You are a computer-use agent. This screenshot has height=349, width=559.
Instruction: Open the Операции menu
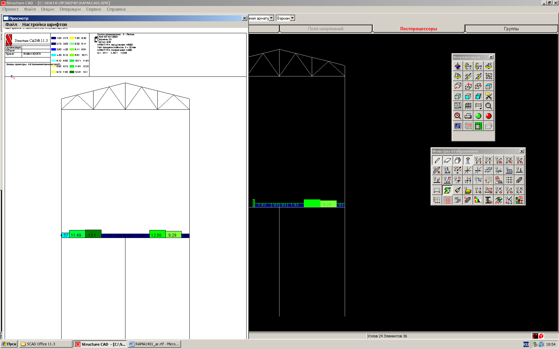point(70,9)
